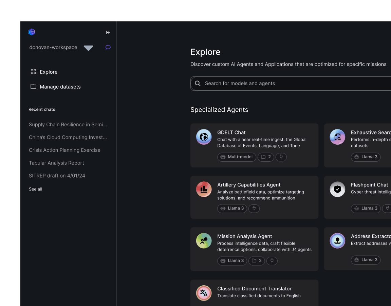Viewport: 391px width, 306px height.
Task: Expand the donovan-workspace dropdown
Action: 88,48
